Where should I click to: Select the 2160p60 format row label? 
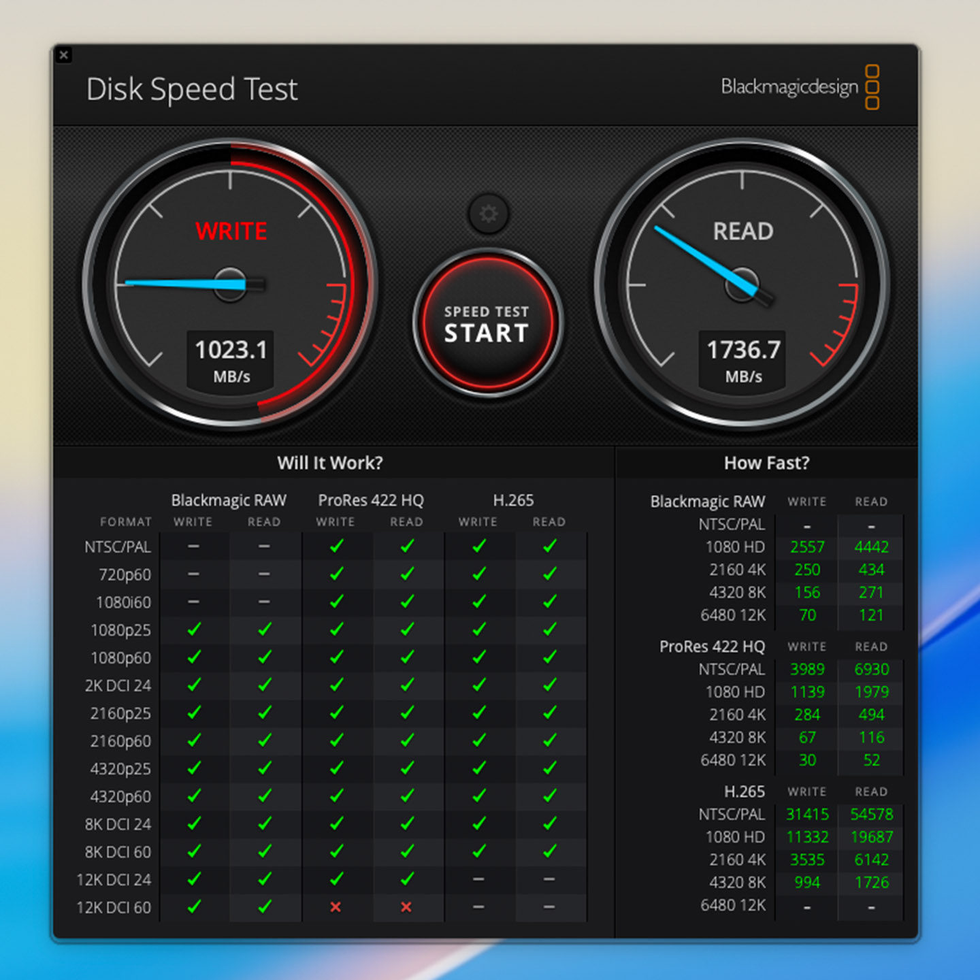(120, 741)
